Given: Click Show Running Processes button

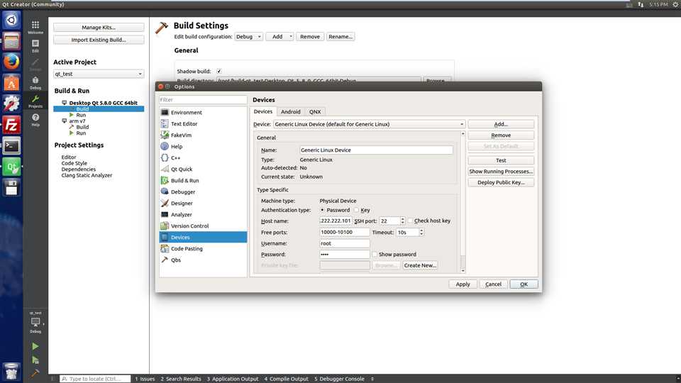Looking at the screenshot, I should tap(501, 172).
